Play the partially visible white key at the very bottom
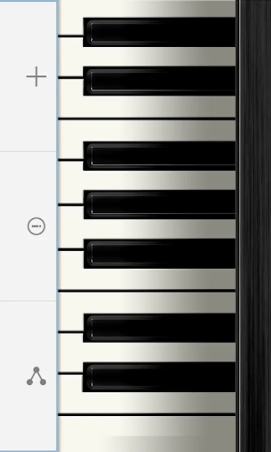271x452 pixels. (147, 434)
